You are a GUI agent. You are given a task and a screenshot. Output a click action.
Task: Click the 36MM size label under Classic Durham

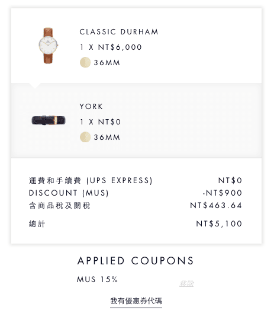107,63
